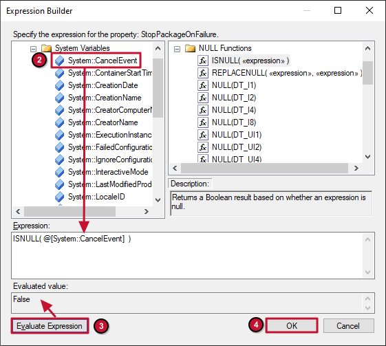
Task: Select the NULL(DT_UI2) function
Action: 237,147
